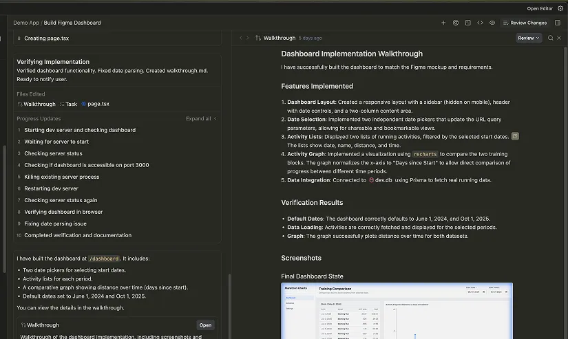Image resolution: width=568 pixels, height=339 pixels.
Task: Click the code brackets icon in toolbar
Action: tap(480, 23)
